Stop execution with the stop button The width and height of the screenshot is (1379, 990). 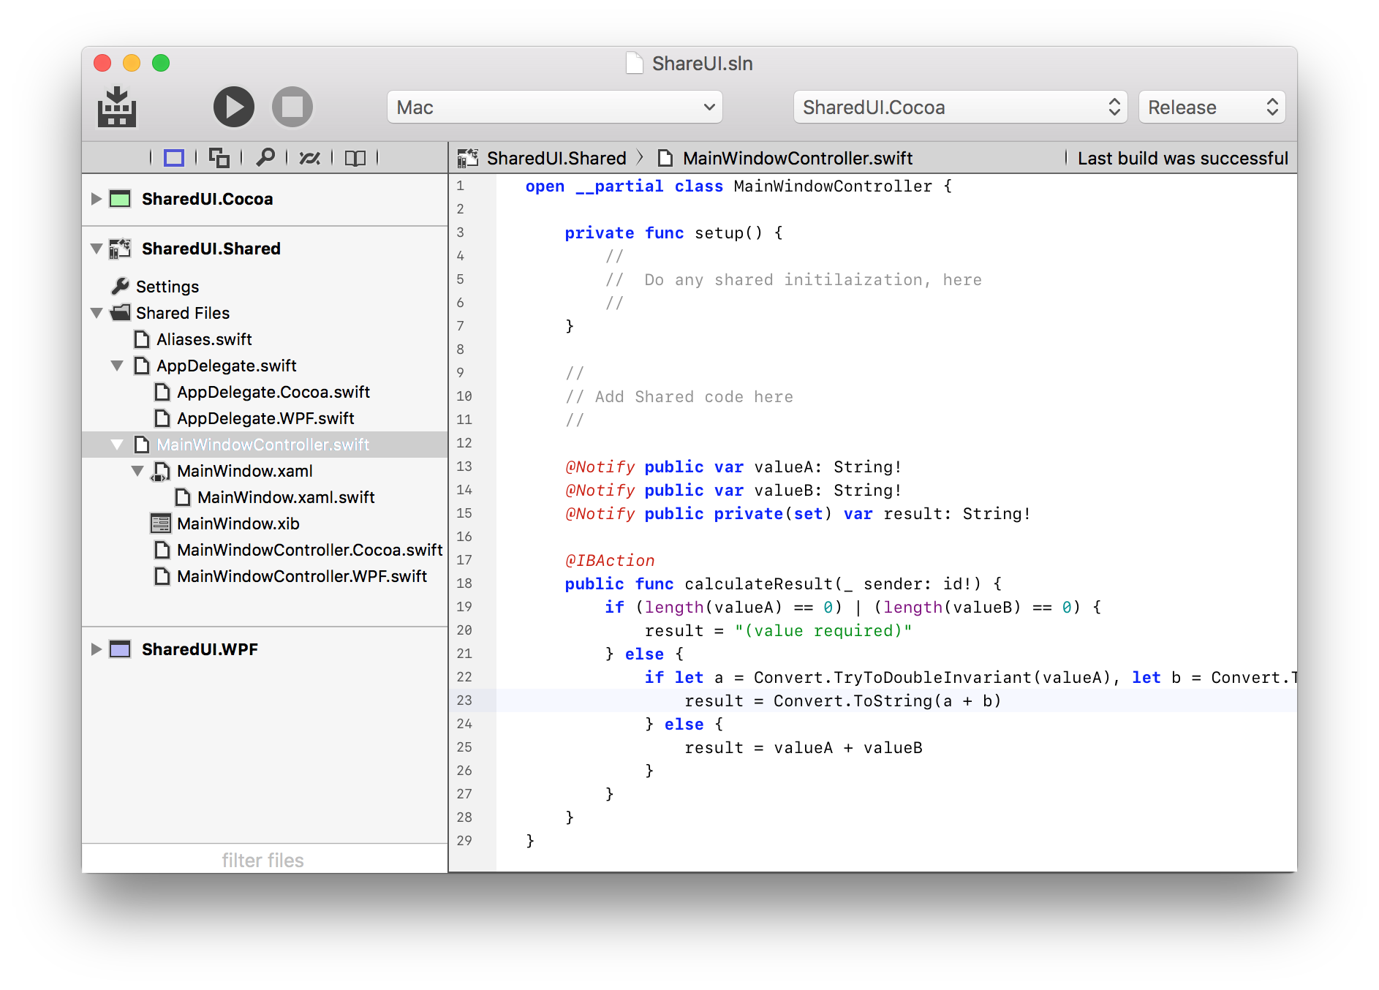[292, 107]
